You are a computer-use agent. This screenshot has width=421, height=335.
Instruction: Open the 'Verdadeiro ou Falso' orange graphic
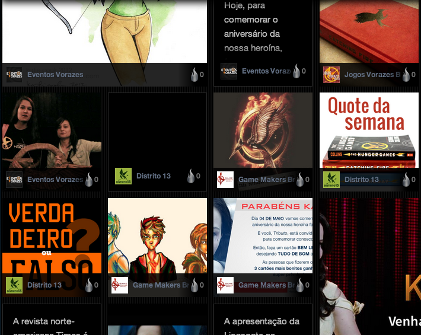click(52, 235)
